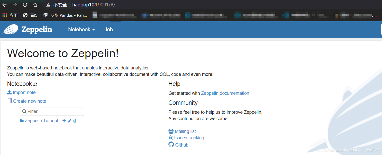Click the Create new note notebook icon
Screen dimensions: 382x155
(x=10, y=101)
